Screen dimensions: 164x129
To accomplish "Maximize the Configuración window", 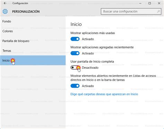I will point(149,3).
